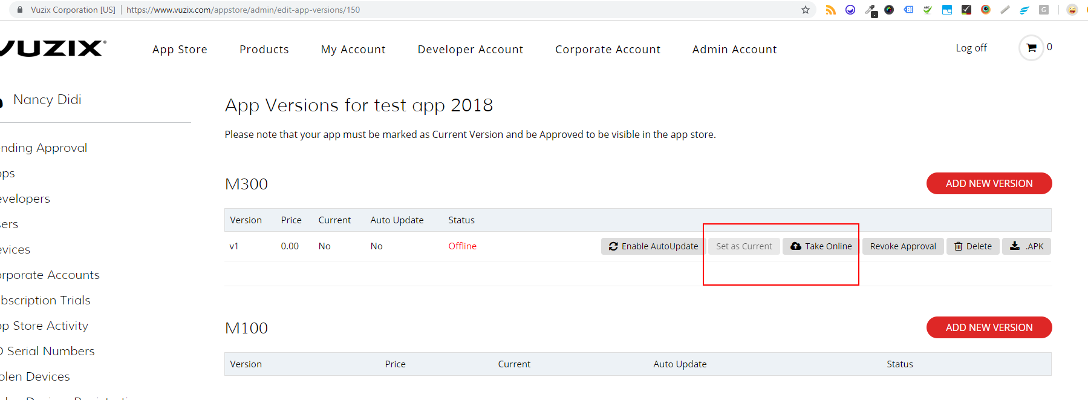Open the Products menu
Screen dimensions: 1088x400
point(264,50)
